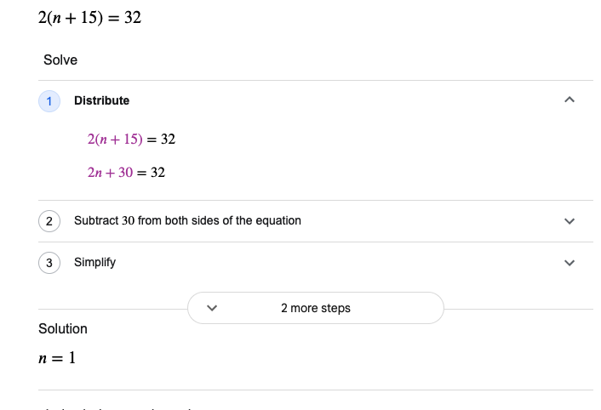The image size is (601, 410).
Task: Expand the Simplify step chevron
Action: (570, 263)
